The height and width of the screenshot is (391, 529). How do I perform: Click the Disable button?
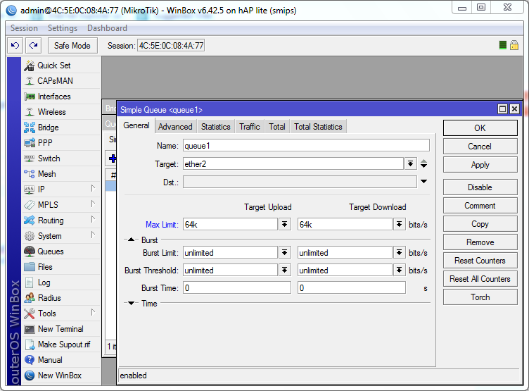tap(480, 187)
